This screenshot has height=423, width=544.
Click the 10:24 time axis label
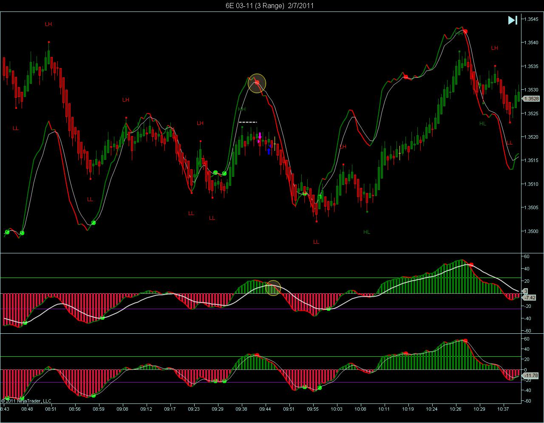432,409
